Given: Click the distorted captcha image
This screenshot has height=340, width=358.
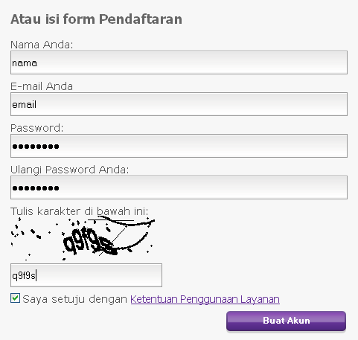Looking at the screenshot, I should (x=83, y=239).
